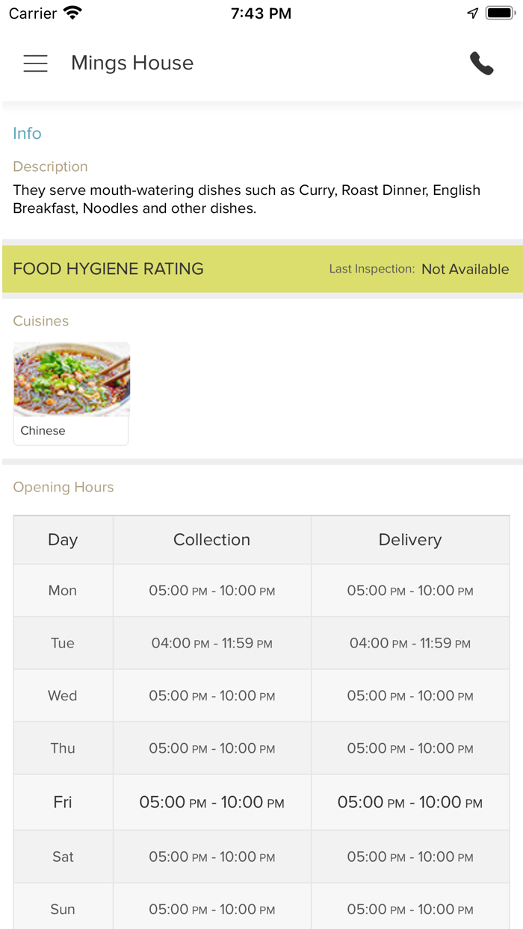Tap the 7:43 PM status bar clock
The image size is (523, 929).
261,13
